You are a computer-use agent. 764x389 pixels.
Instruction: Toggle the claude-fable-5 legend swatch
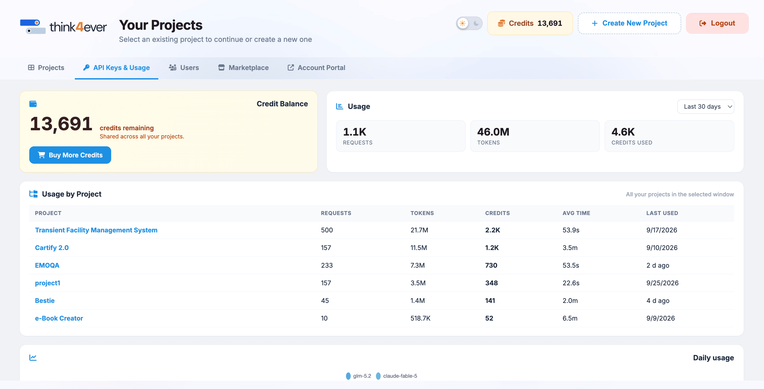point(378,376)
